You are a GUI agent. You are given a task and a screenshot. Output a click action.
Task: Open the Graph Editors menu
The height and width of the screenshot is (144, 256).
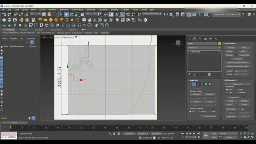click(x=77, y=10)
